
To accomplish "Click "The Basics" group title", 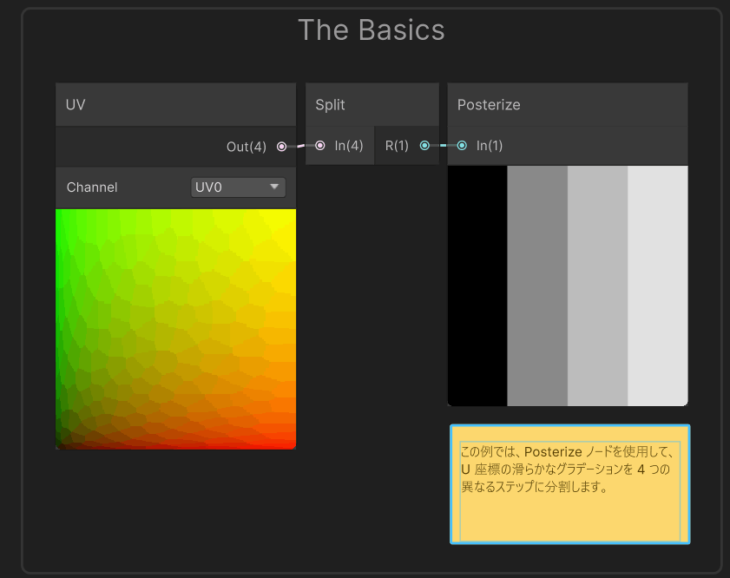I will [372, 30].
